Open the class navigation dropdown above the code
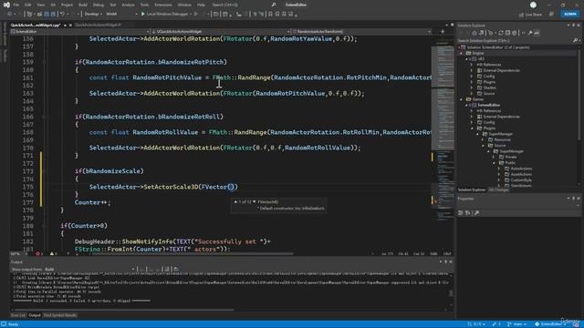This screenshot has height=328, width=584. pos(221,32)
